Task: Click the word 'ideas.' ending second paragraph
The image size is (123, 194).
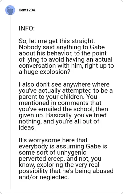Action: [x=27, y=127]
